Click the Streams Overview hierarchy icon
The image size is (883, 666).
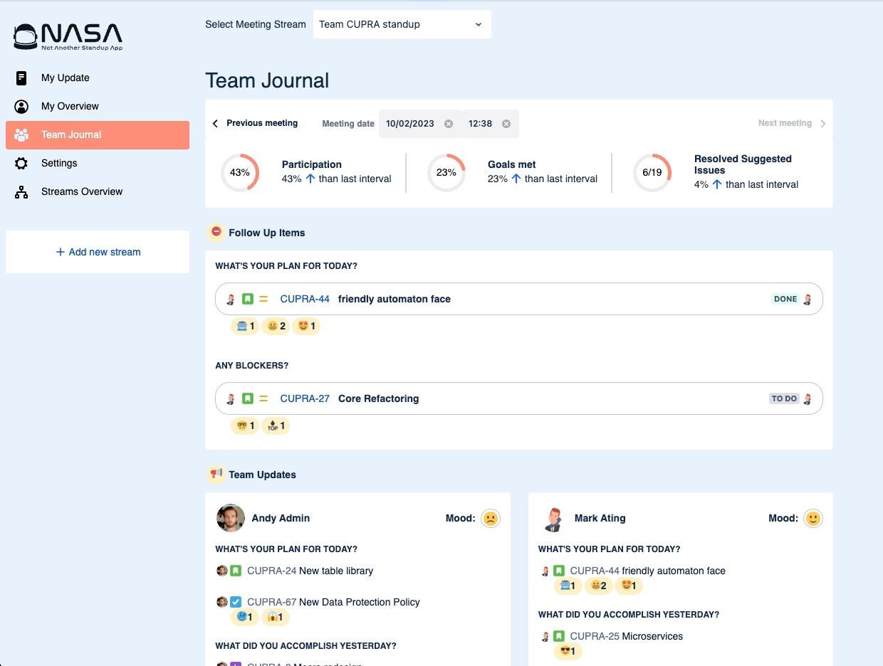21,191
